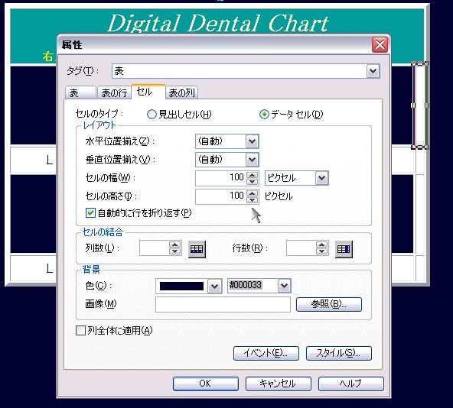Image resolution: width=453 pixels, height=408 pixels.
Task: Select the データセル radio button
Action: (264, 115)
